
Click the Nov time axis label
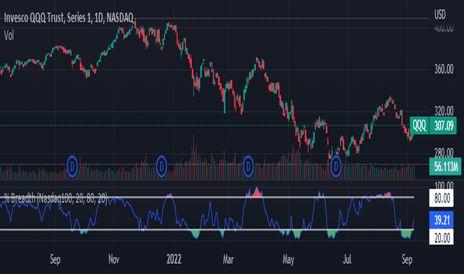(114, 260)
